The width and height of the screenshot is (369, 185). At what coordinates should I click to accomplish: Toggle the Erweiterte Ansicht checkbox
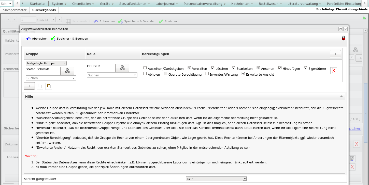[243, 74]
